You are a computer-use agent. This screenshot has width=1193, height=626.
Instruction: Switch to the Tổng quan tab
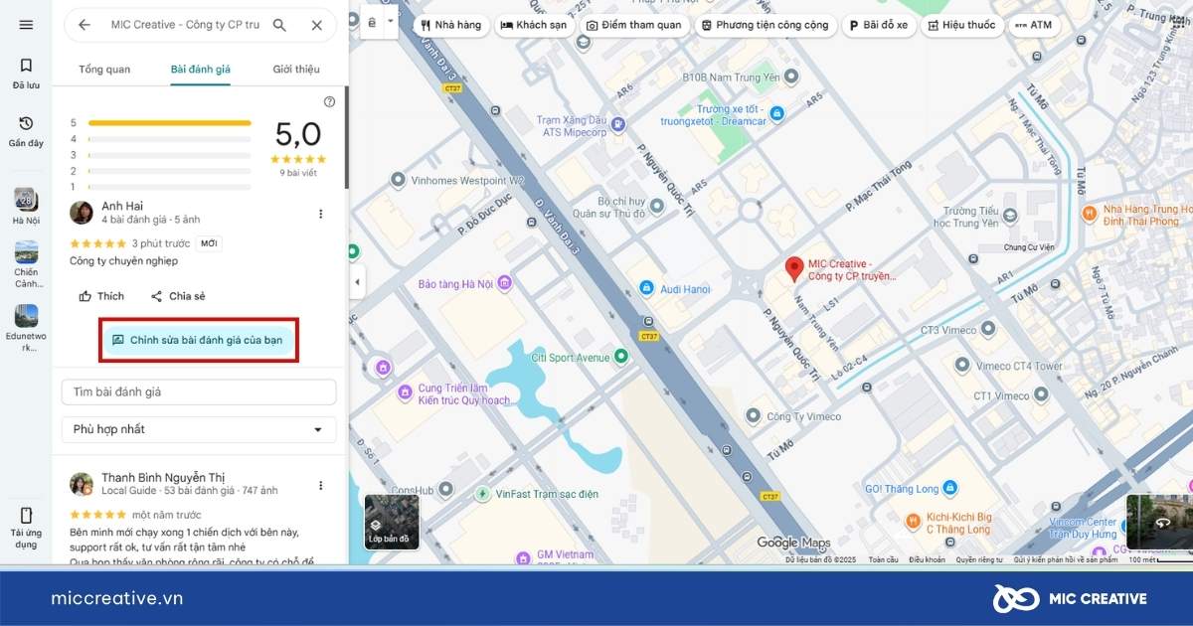[x=104, y=70]
